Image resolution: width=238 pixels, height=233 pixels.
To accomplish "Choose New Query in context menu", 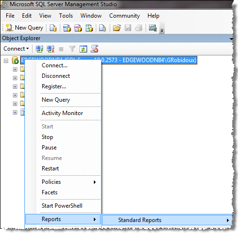I will 63,100.
